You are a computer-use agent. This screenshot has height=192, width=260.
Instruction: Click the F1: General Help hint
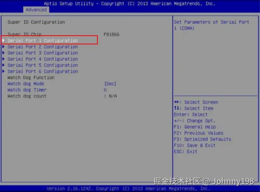click(195, 127)
